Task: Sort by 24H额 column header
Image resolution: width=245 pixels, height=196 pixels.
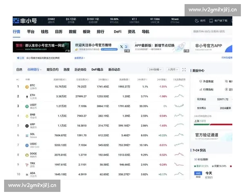Action: click(103, 80)
